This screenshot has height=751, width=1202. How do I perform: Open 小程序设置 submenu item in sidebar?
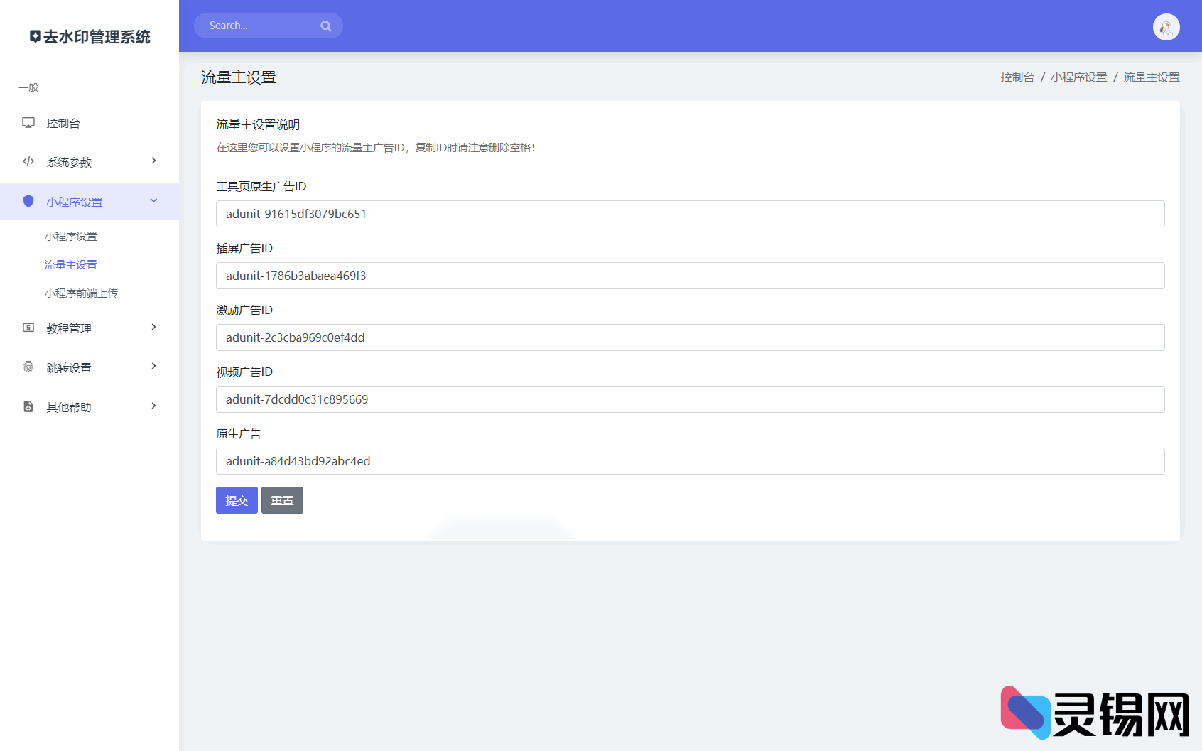click(x=71, y=236)
